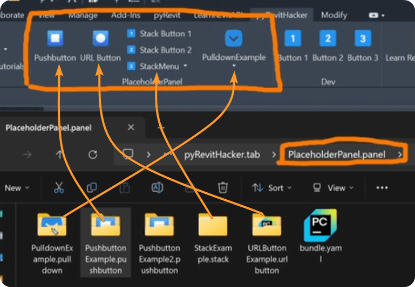Expand chevron after pyRevitHacker.tab breadcrumb

pos(274,155)
